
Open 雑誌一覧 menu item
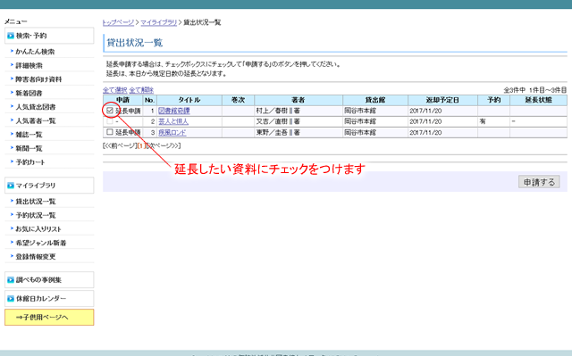29,135
